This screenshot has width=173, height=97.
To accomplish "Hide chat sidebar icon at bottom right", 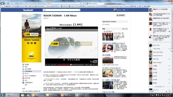I will pos(169,91).
